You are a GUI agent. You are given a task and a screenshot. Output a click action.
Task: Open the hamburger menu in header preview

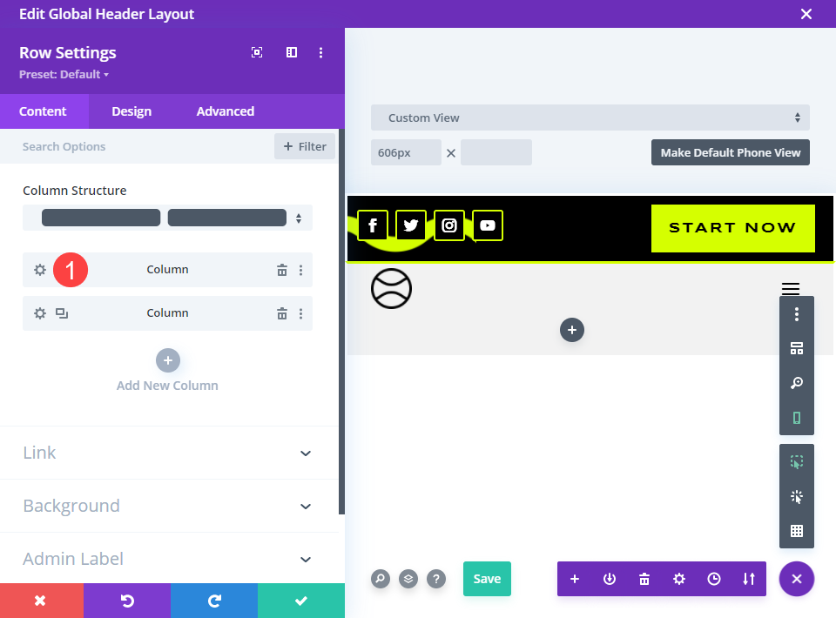(x=791, y=288)
